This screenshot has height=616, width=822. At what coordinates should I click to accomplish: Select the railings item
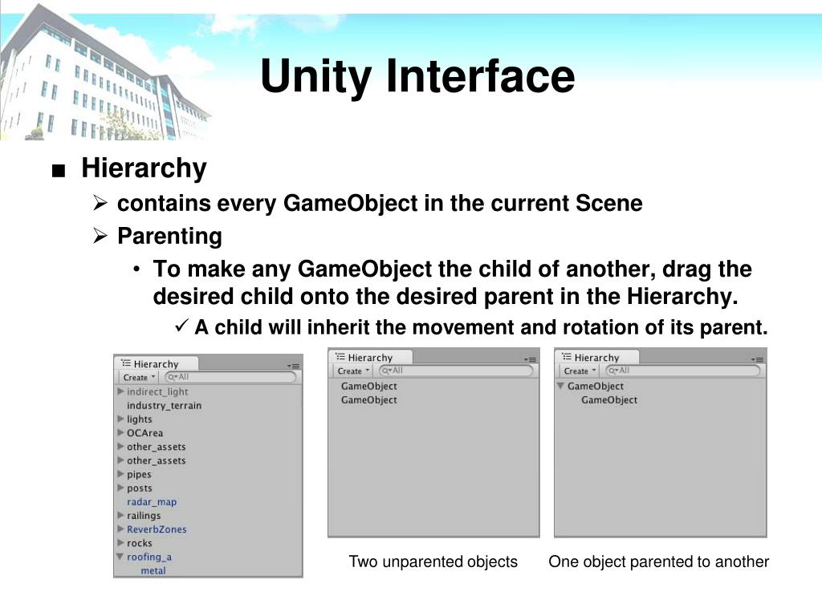[x=144, y=516]
